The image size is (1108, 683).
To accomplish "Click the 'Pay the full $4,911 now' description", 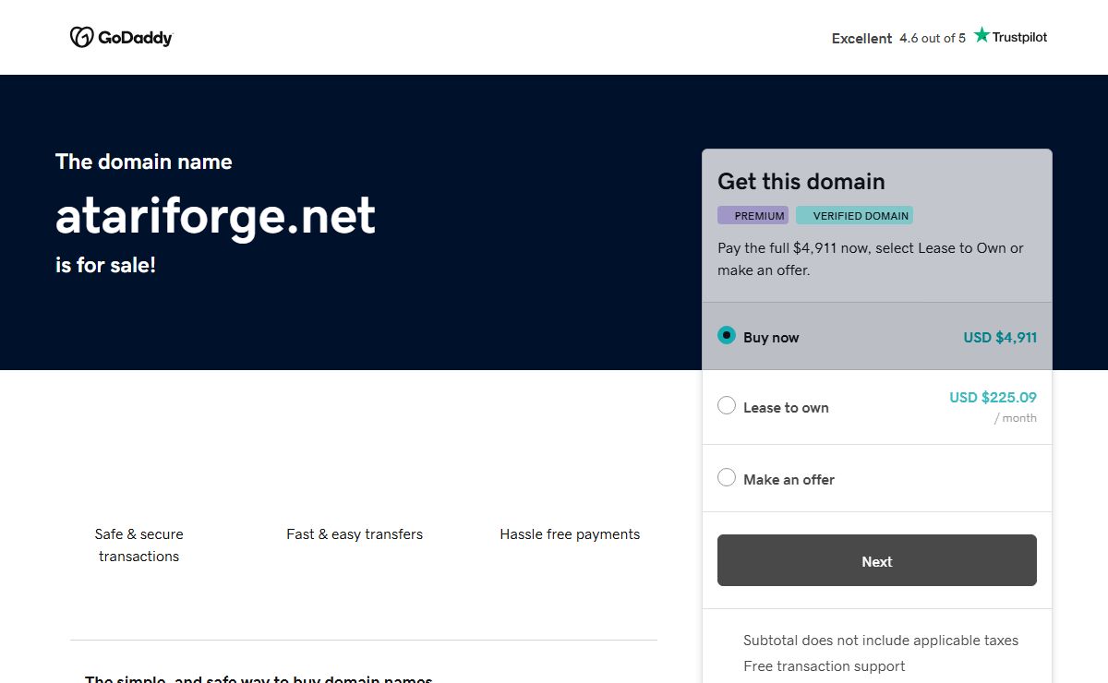I will 871,259.
